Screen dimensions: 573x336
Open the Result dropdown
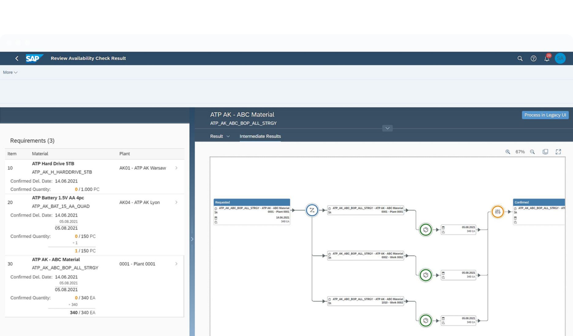(x=219, y=136)
